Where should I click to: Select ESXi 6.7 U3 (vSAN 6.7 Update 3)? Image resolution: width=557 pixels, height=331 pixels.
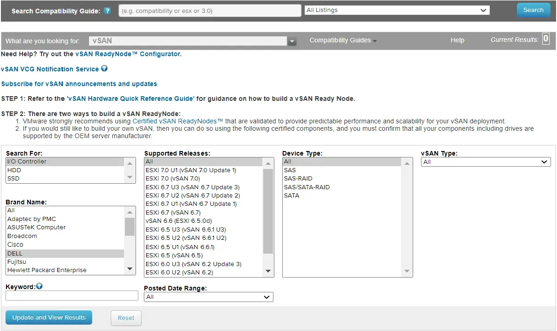click(x=203, y=187)
